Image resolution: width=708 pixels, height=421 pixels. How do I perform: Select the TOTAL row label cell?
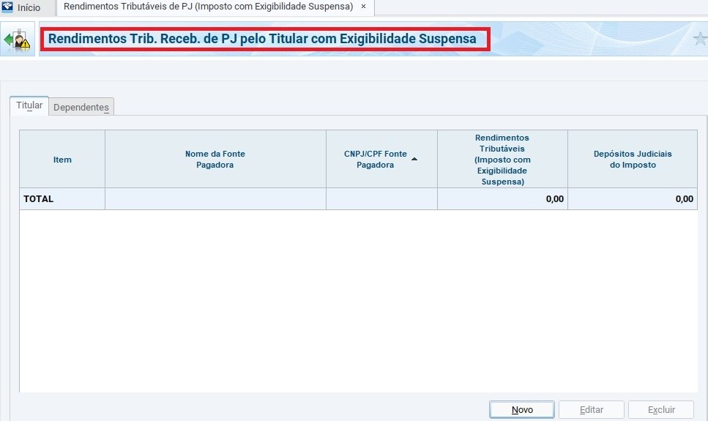(62, 199)
